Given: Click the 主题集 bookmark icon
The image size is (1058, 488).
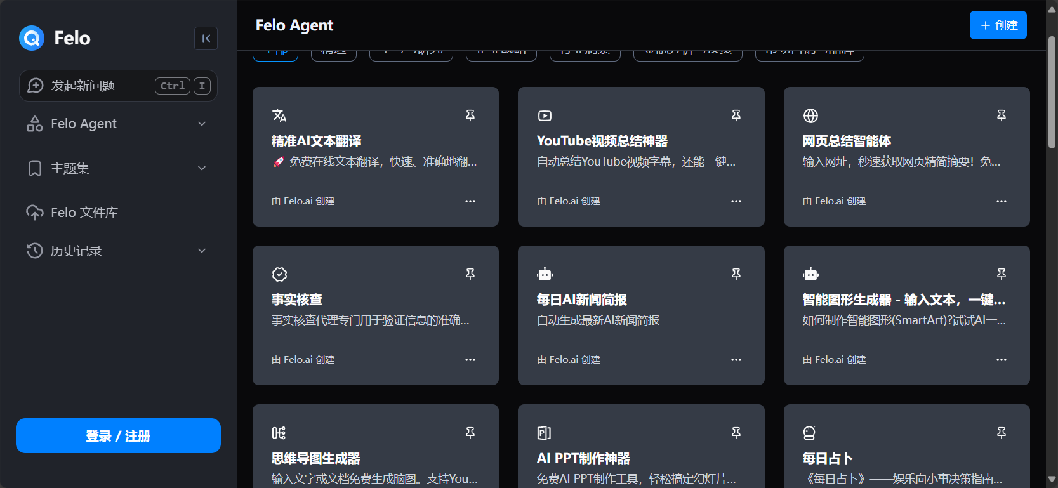Looking at the screenshot, I should pos(35,168).
